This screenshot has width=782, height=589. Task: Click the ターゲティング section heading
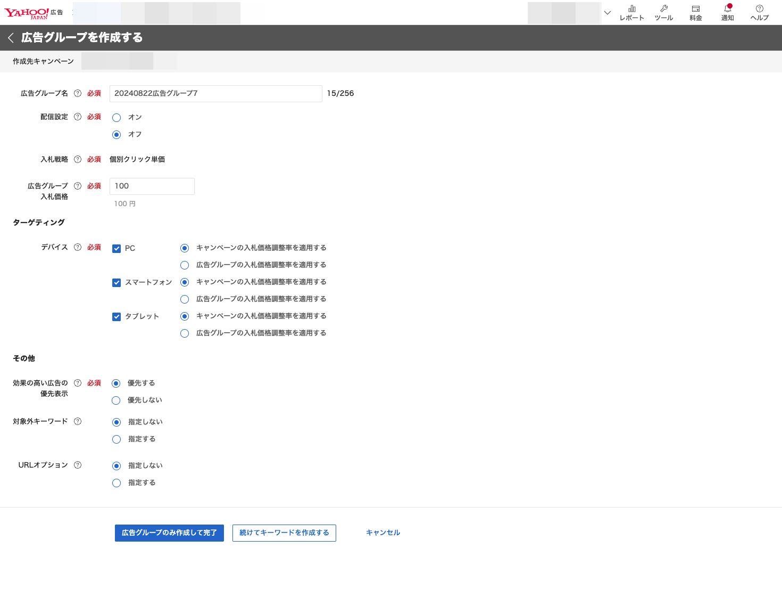tap(39, 222)
